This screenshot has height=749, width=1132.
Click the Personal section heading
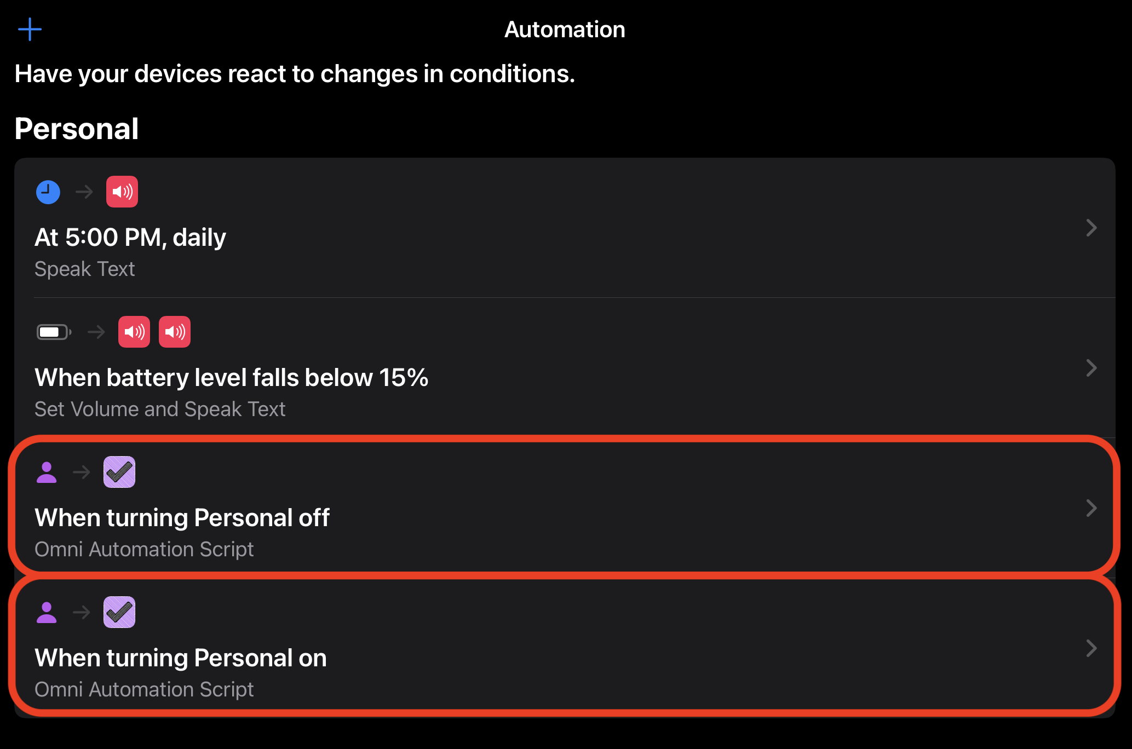(77, 129)
